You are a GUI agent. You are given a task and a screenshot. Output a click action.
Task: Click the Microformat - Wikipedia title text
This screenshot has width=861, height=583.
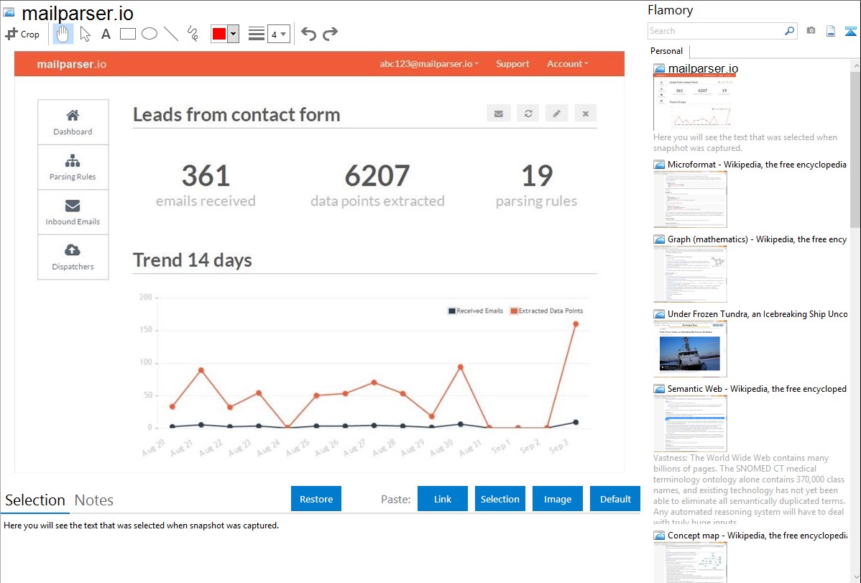pos(757,165)
